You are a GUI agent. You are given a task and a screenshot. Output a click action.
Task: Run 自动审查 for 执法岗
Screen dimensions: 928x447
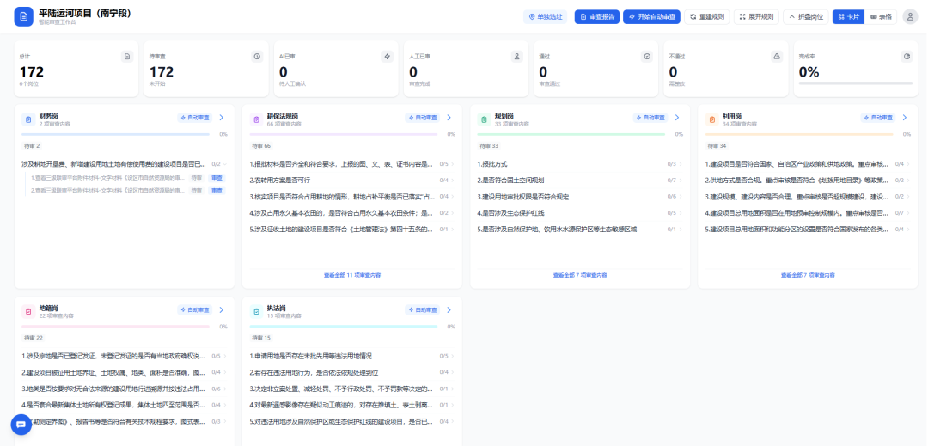(x=423, y=309)
